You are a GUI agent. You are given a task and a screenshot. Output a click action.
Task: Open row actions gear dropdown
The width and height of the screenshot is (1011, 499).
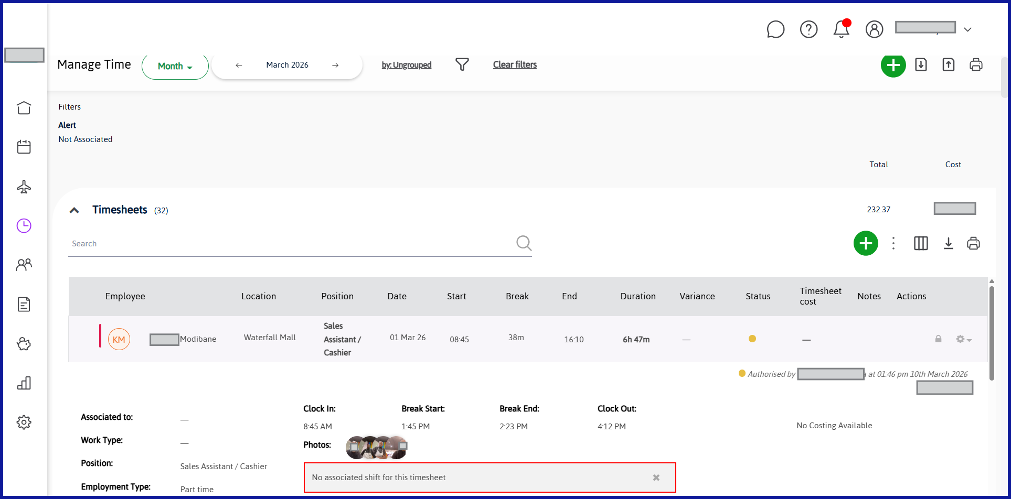[x=963, y=339]
